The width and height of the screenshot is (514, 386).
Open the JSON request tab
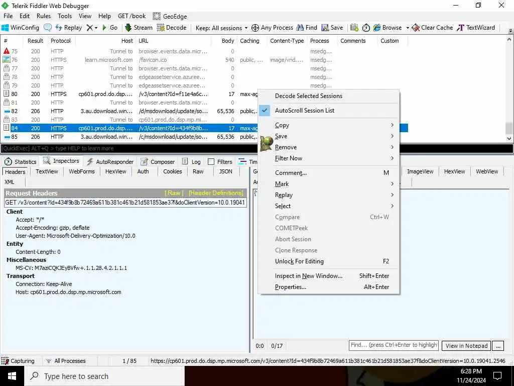(x=225, y=171)
